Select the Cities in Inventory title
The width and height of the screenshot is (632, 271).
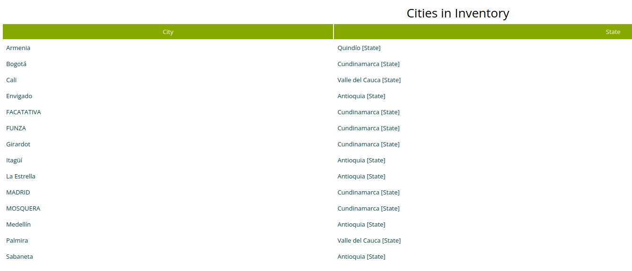[x=457, y=13]
